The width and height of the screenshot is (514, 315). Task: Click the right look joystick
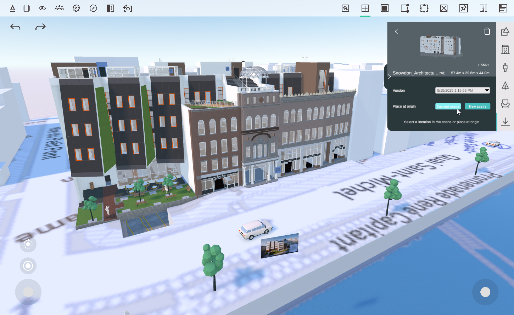click(485, 292)
